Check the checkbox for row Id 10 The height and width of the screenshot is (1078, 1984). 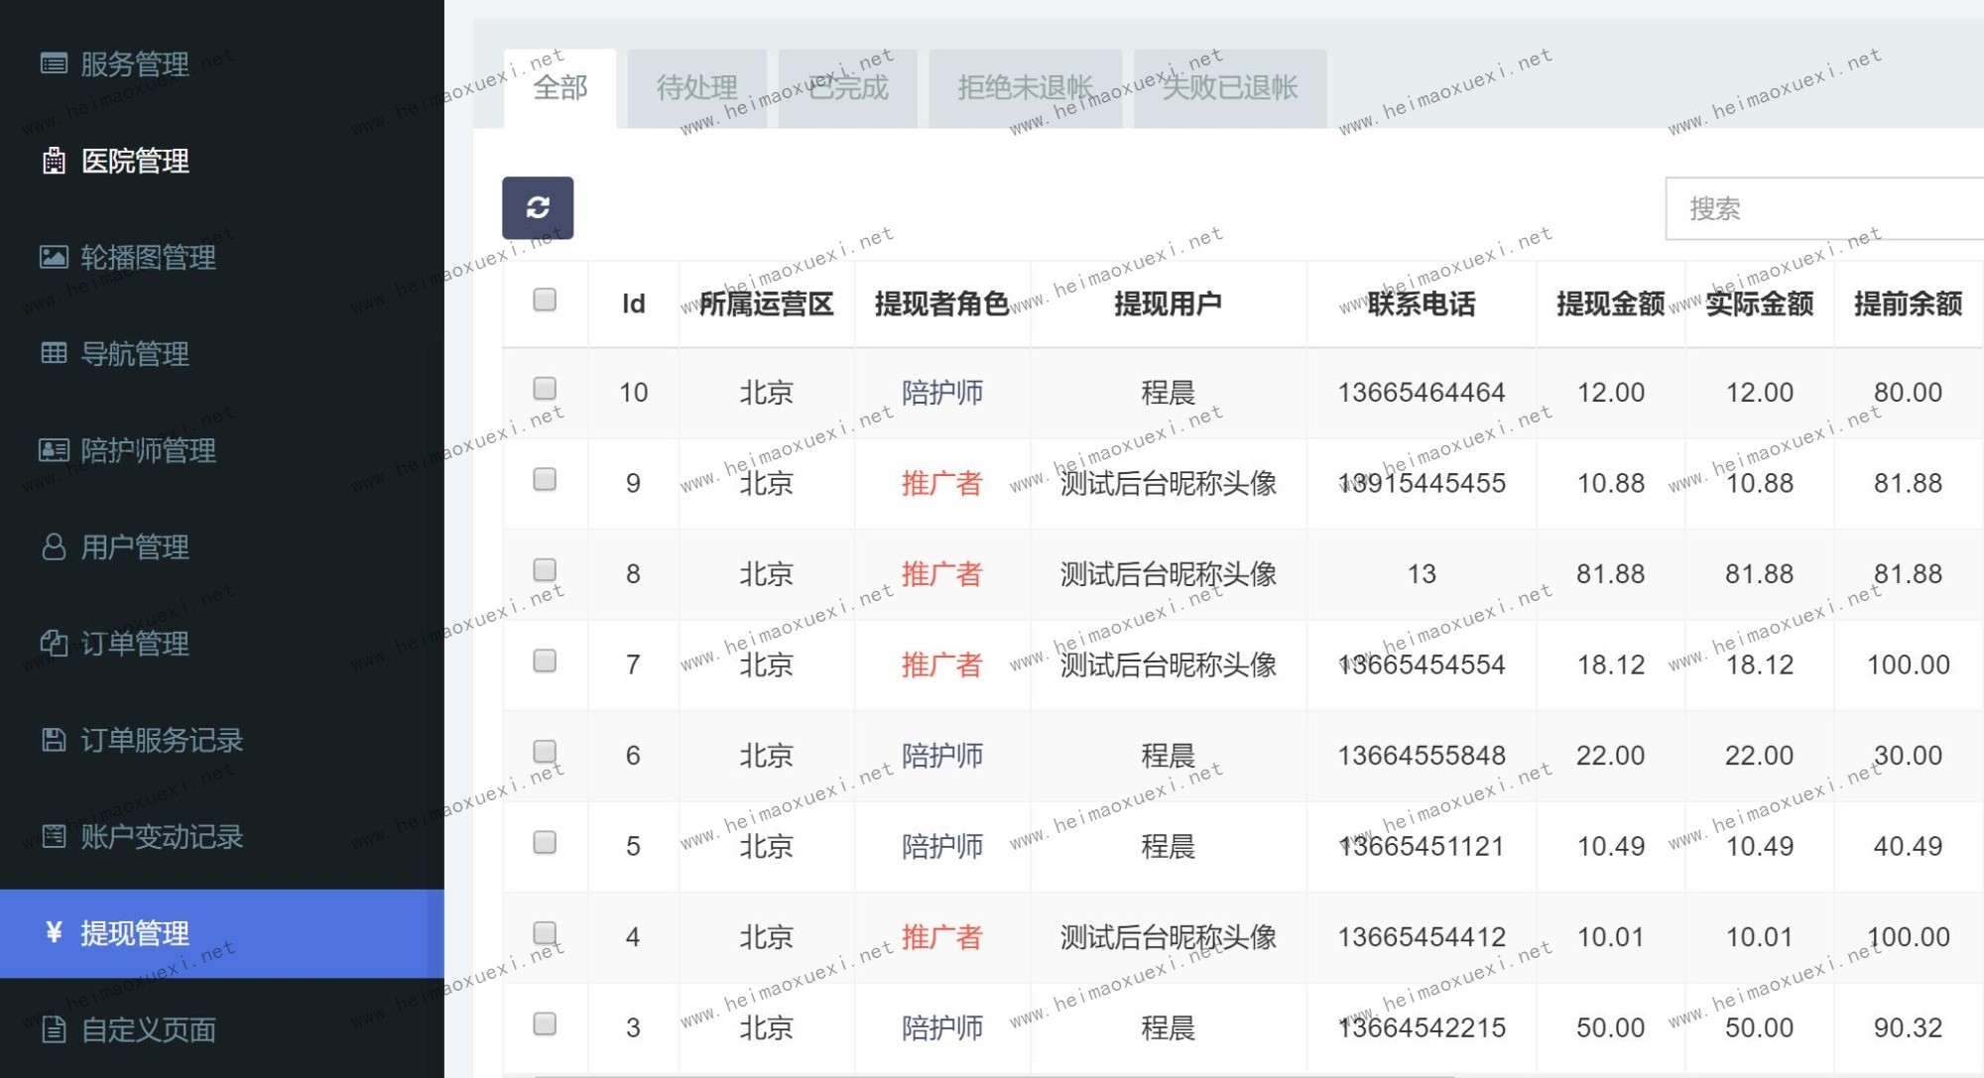point(545,388)
